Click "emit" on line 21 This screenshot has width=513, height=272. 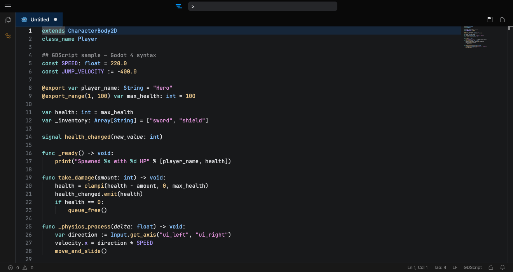(110, 194)
